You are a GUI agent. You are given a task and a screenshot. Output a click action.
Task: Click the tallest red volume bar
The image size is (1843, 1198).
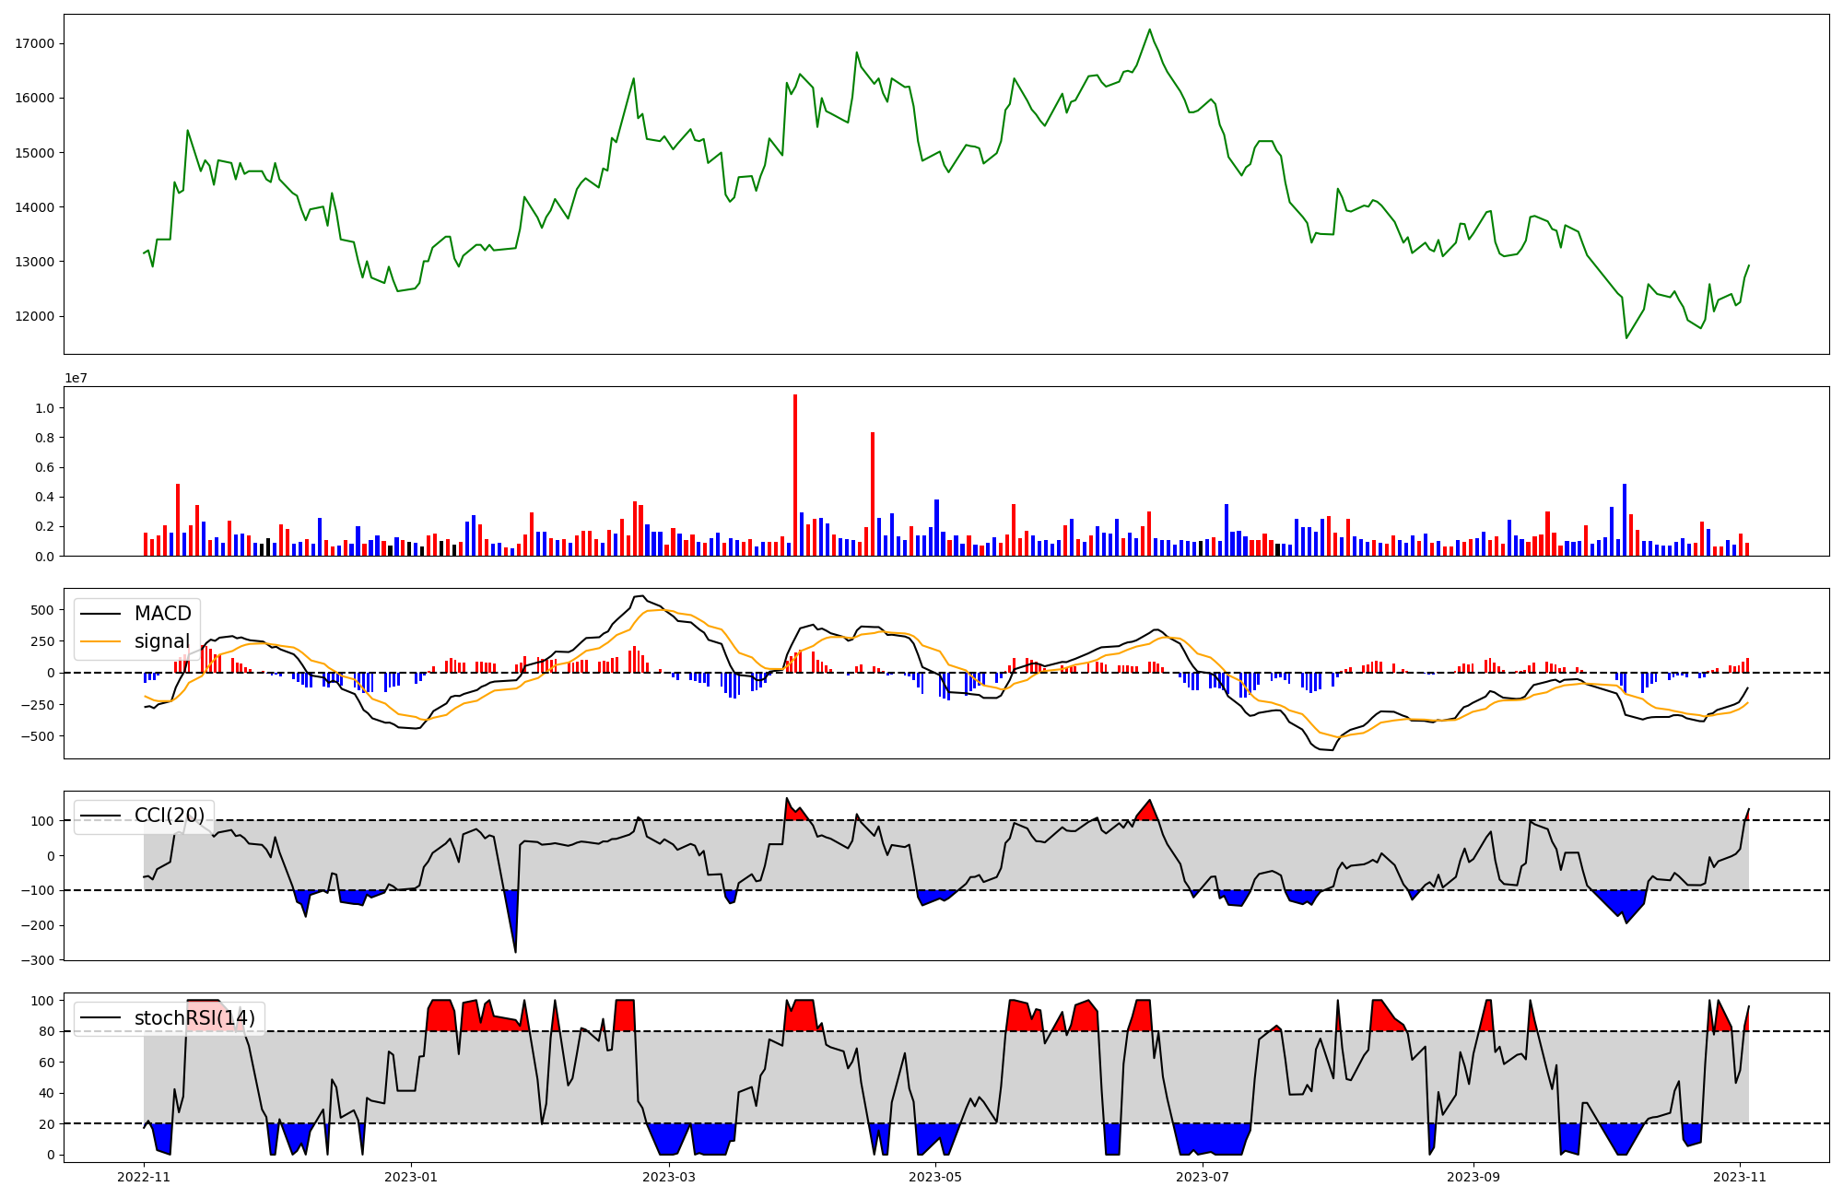click(795, 475)
